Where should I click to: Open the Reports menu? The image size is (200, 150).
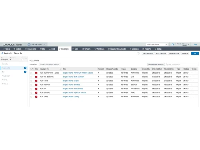point(147,49)
